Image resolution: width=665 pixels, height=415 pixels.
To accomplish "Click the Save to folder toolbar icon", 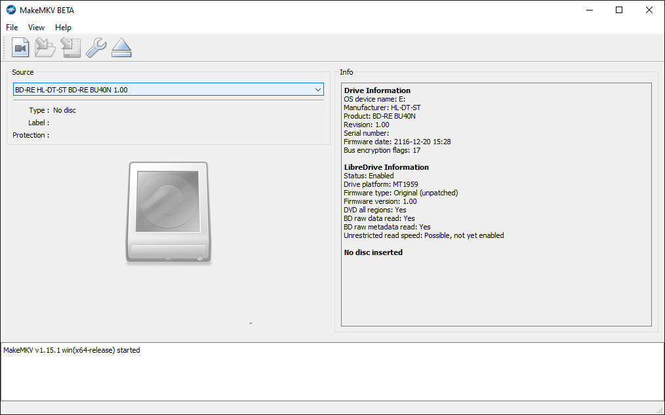I will (45, 47).
